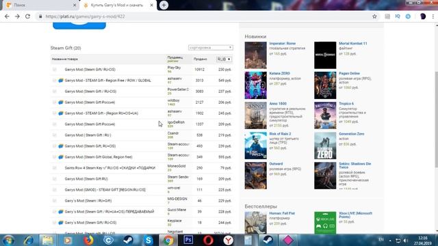This screenshot has width=438, height=246.
Task: Click chat icon beside Region Free / ROW / GLOBAL
Action: point(61,81)
